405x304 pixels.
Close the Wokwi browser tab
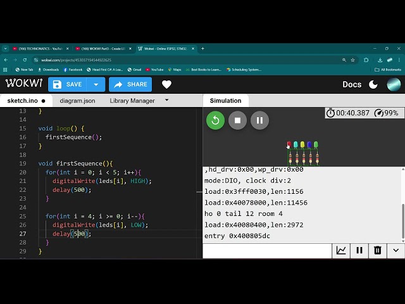click(193, 49)
